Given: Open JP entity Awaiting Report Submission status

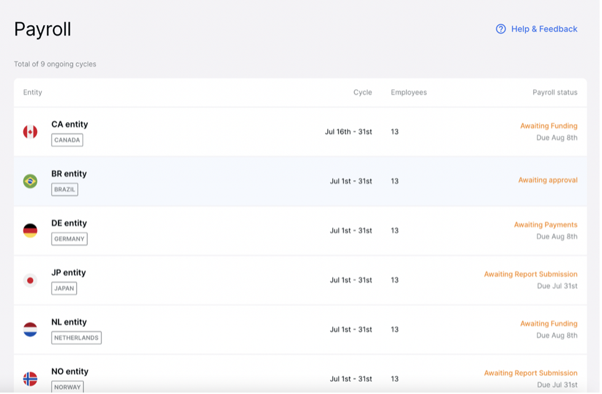Looking at the screenshot, I should tap(531, 274).
